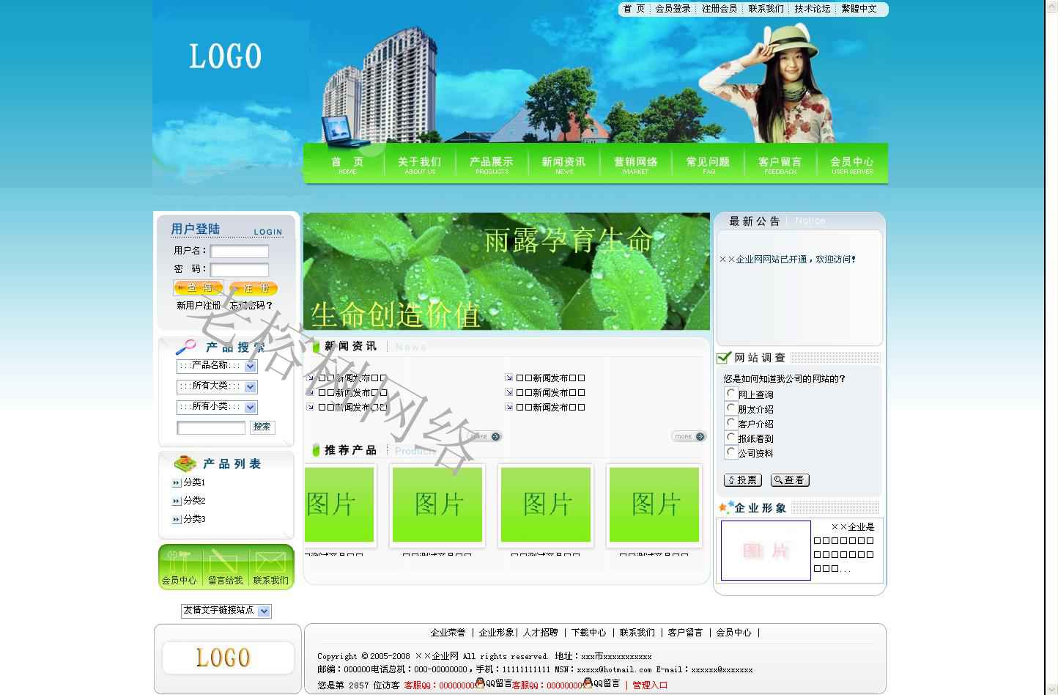Go to 产品展示 in navigation bar

[492, 164]
